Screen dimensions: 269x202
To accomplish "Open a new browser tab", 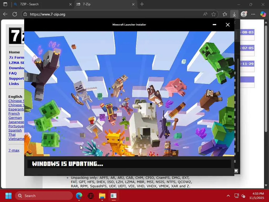I will click(142, 4).
